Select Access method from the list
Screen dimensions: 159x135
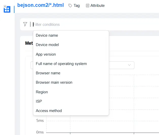click(x=49, y=111)
